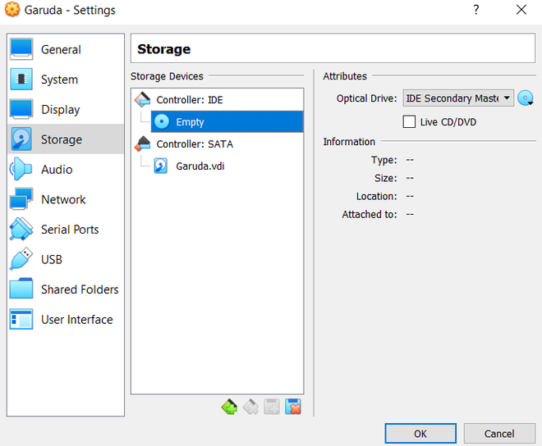This screenshot has width=542, height=446.
Task: Open the Shared Folders page
Action: (80, 290)
